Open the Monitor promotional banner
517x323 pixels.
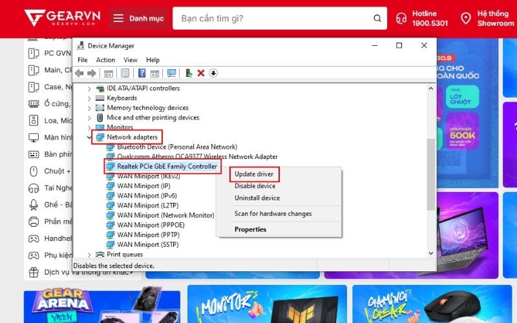pos(267,304)
